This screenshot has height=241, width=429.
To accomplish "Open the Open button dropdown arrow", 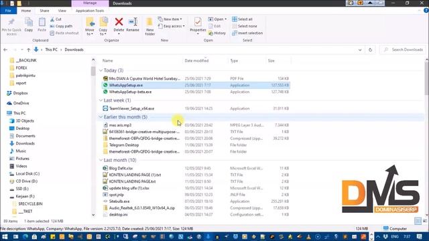I will click(x=226, y=19).
